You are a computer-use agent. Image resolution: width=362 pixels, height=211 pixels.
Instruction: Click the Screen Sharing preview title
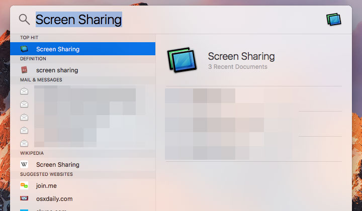241,56
